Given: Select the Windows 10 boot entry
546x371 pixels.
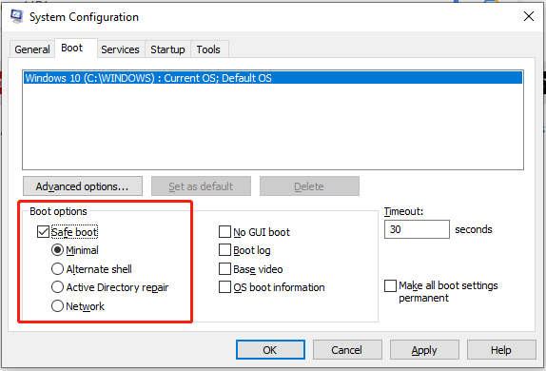Looking at the screenshot, I should pyautogui.click(x=273, y=78).
